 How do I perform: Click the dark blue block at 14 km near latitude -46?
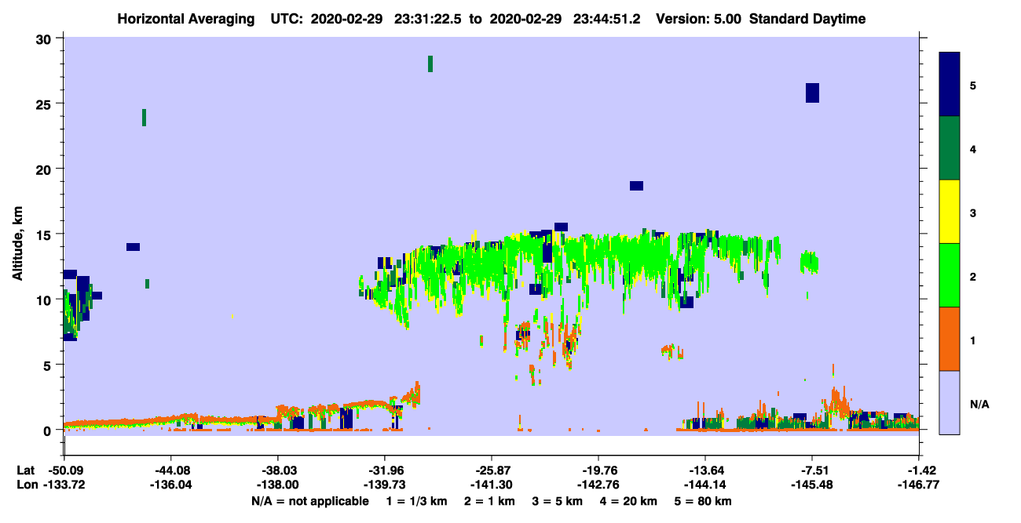point(133,247)
